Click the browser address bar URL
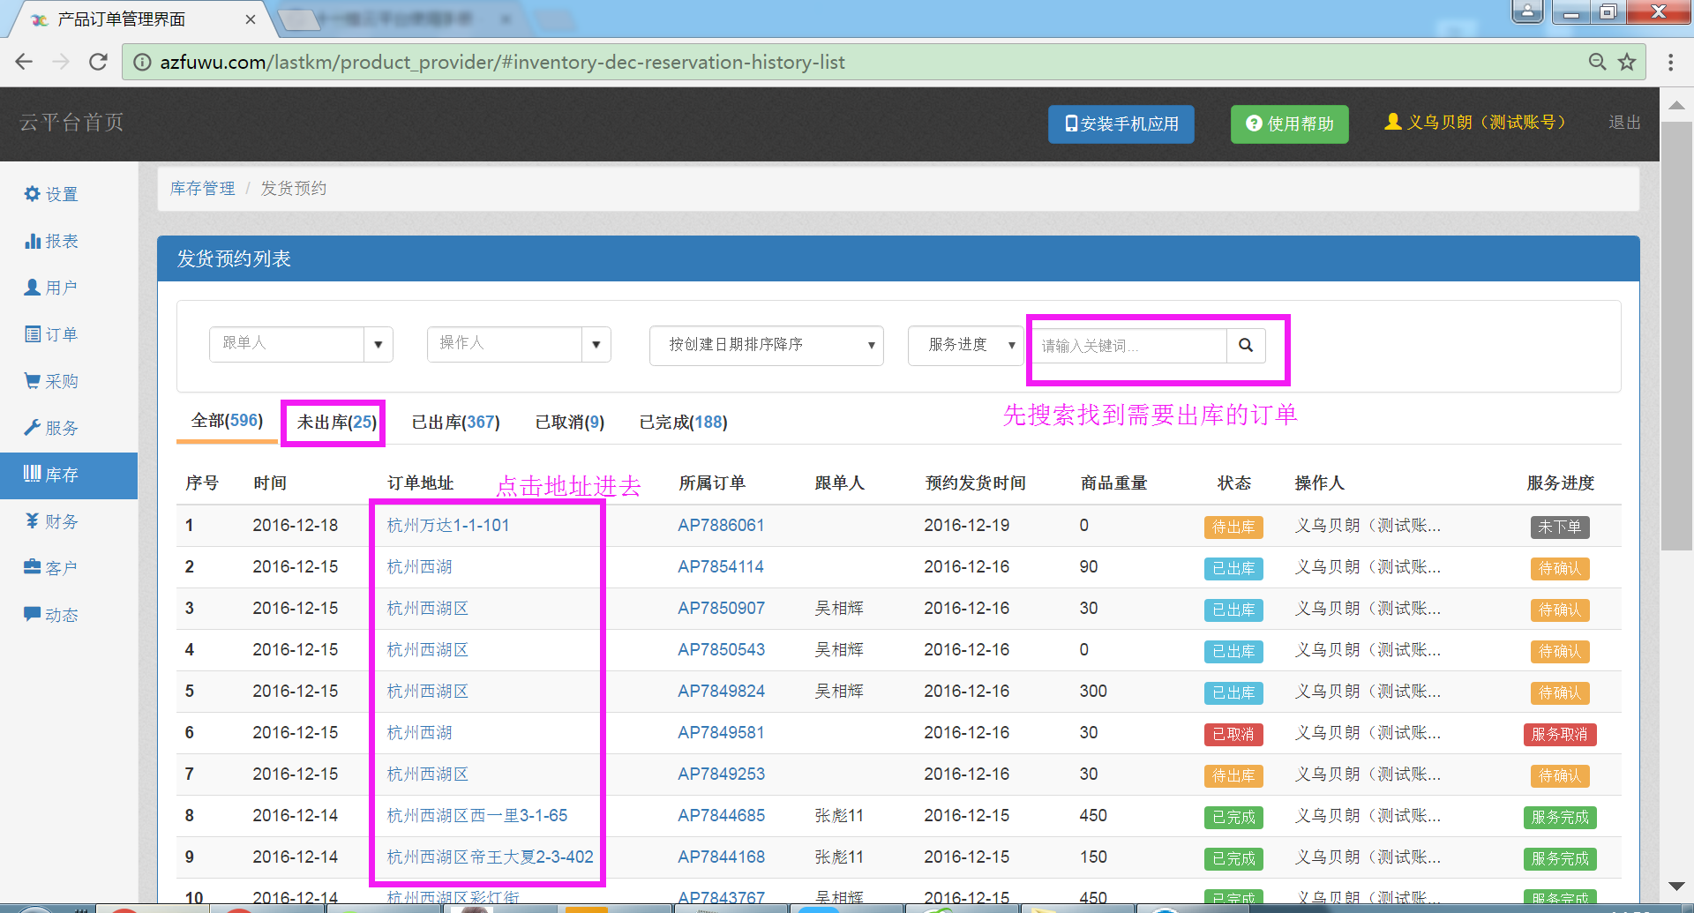Image resolution: width=1694 pixels, height=913 pixels. pos(502,62)
